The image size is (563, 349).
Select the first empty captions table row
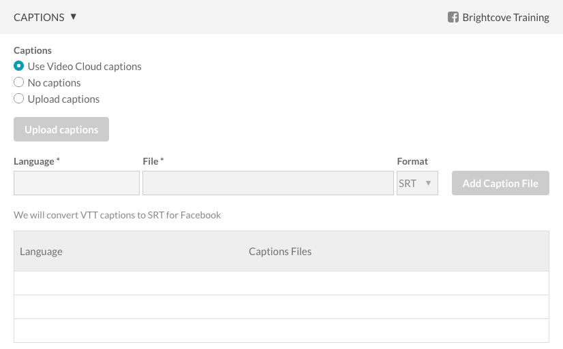coord(281,283)
